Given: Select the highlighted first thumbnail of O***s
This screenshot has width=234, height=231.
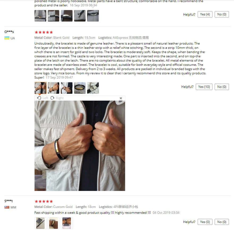Looking at the screenshot, I should pyautogui.click(x=40, y=88).
